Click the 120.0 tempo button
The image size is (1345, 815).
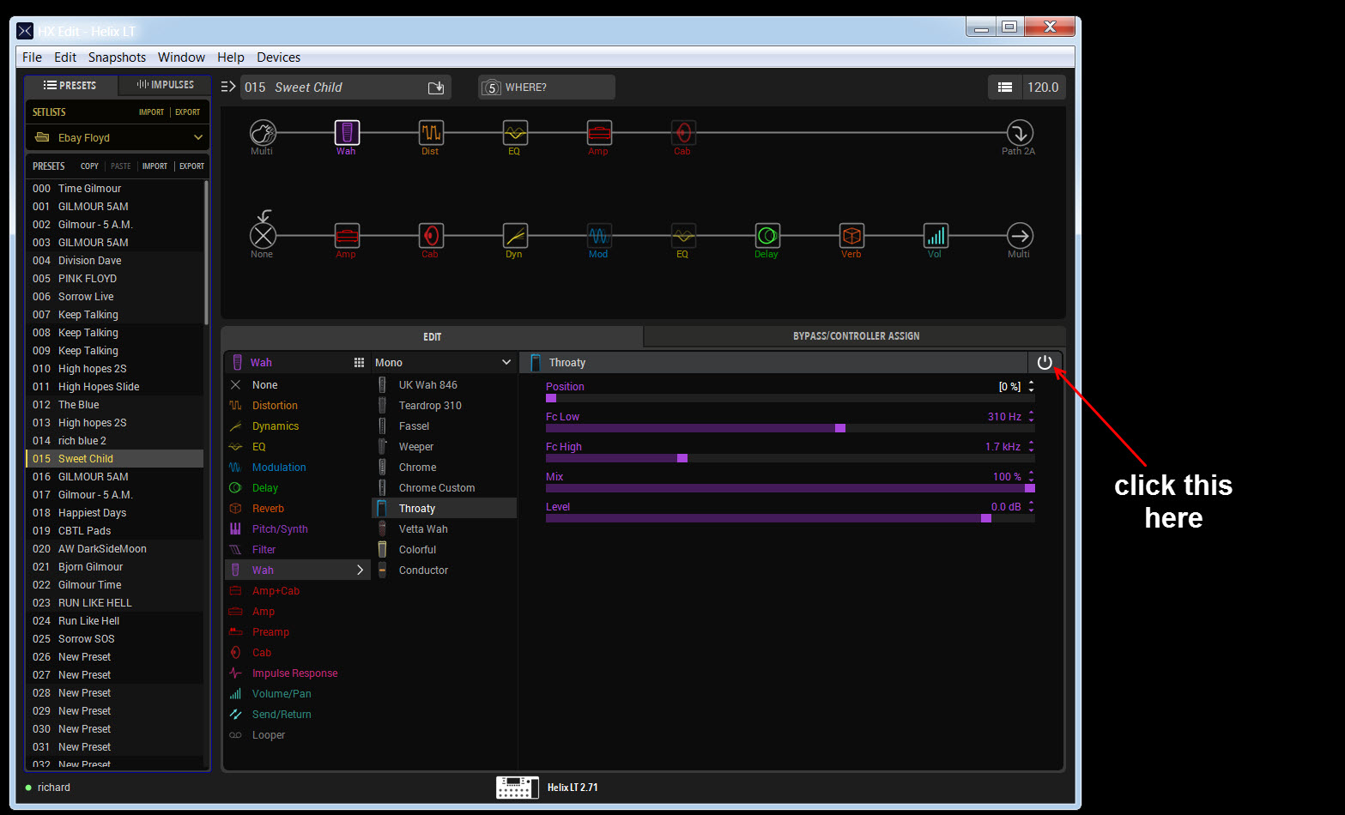(1043, 88)
